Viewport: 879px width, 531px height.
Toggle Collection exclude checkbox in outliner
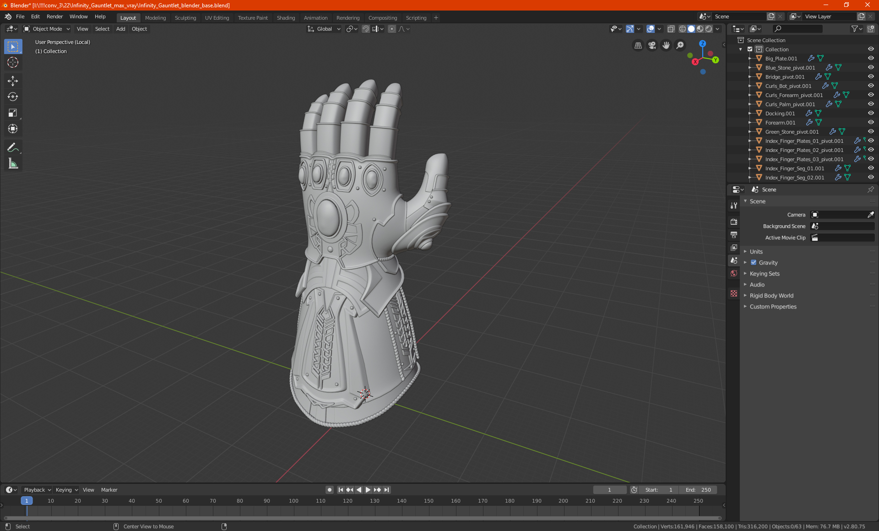point(750,49)
